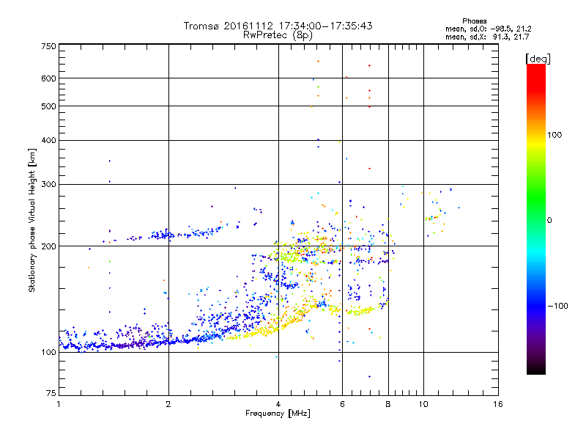
Task: Click the x-axis label "1"
Action: point(59,404)
